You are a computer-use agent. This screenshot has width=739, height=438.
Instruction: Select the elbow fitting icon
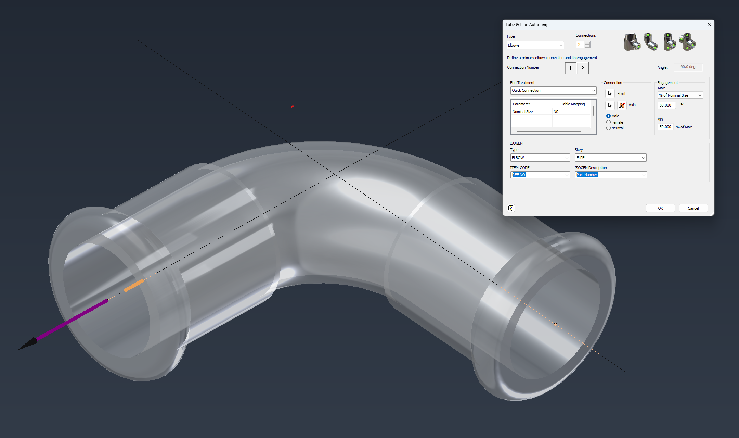point(651,42)
